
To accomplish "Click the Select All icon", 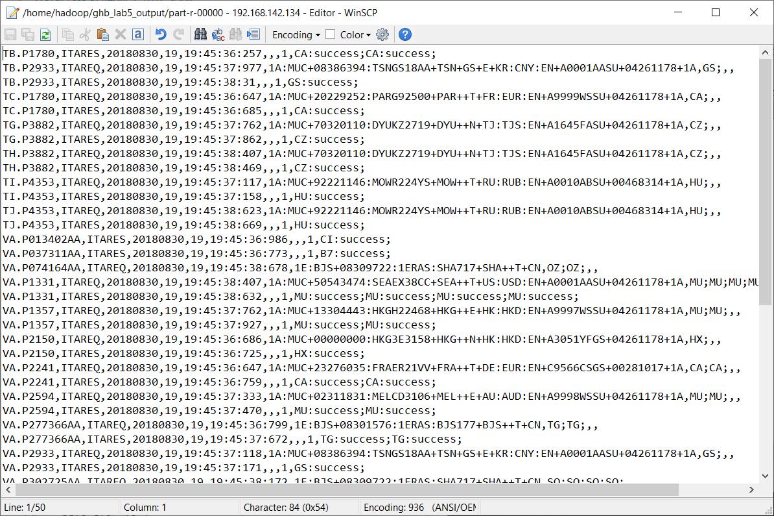I will [137, 34].
